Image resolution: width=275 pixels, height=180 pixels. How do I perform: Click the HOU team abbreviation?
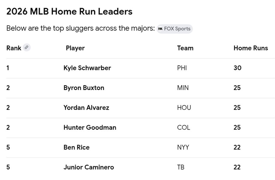(x=184, y=107)
